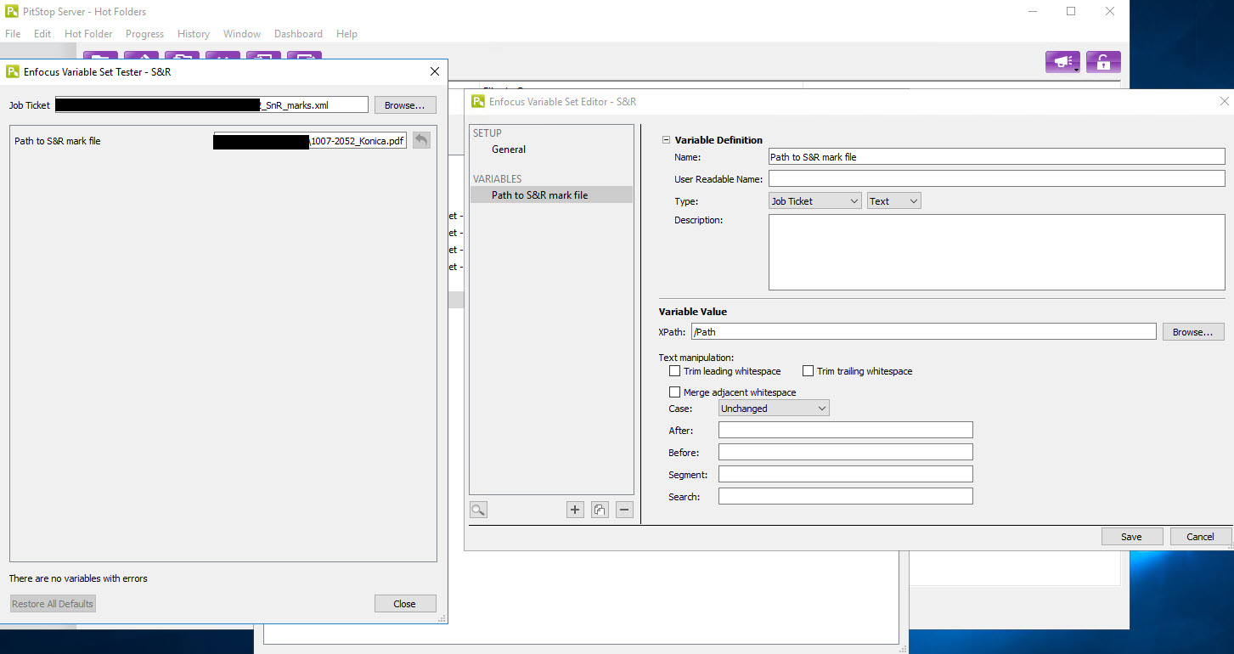Click Save in Variable Set Editor
1234x654 pixels.
click(x=1131, y=536)
